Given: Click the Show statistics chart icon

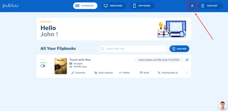Looking at the screenshot, I should pyautogui.click(x=96, y=72).
